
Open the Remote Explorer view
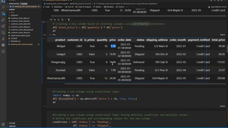click(3, 32)
